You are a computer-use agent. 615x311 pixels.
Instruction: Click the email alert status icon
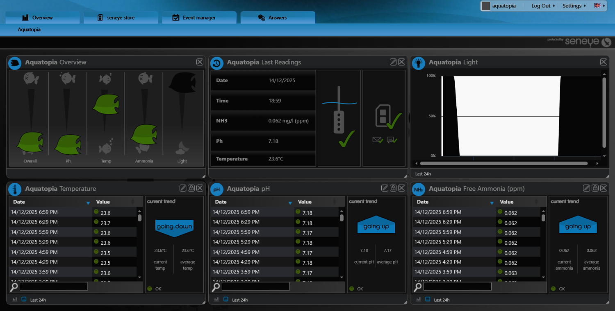(x=378, y=140)
